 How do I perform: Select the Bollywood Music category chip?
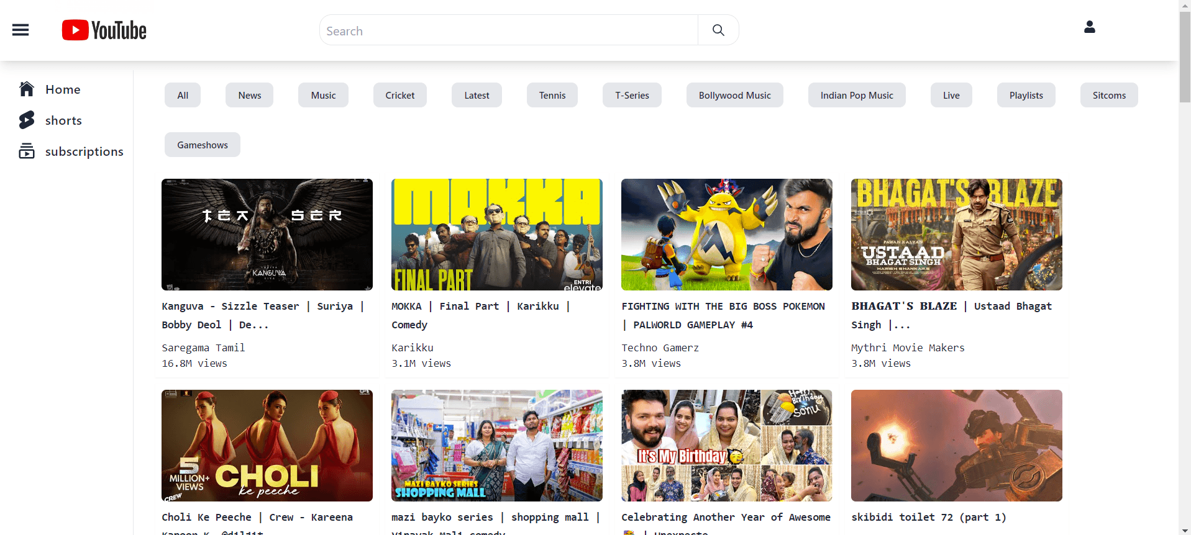coord(734,95)
